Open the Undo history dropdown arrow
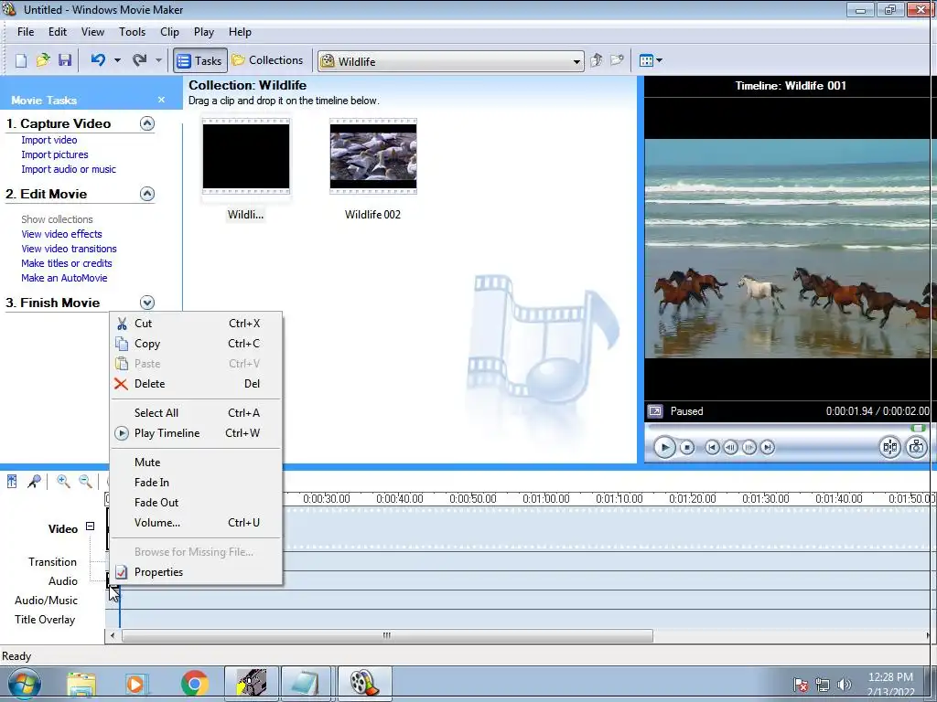 click(117, 60)
